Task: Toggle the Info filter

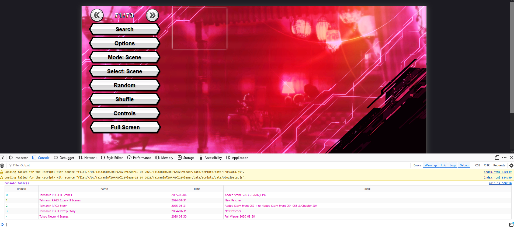Action: point(443,165)
